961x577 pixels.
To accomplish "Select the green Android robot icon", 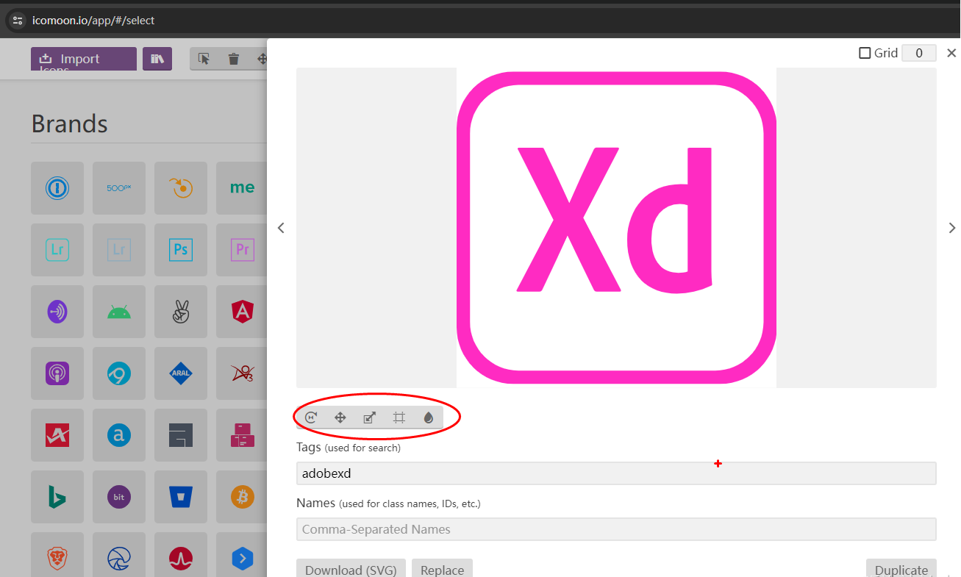I will click(119, 312).
